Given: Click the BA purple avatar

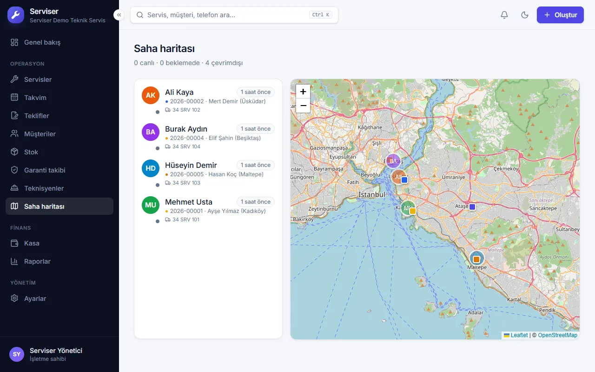Looking at the screenshot, I should [x=151, y=132].
